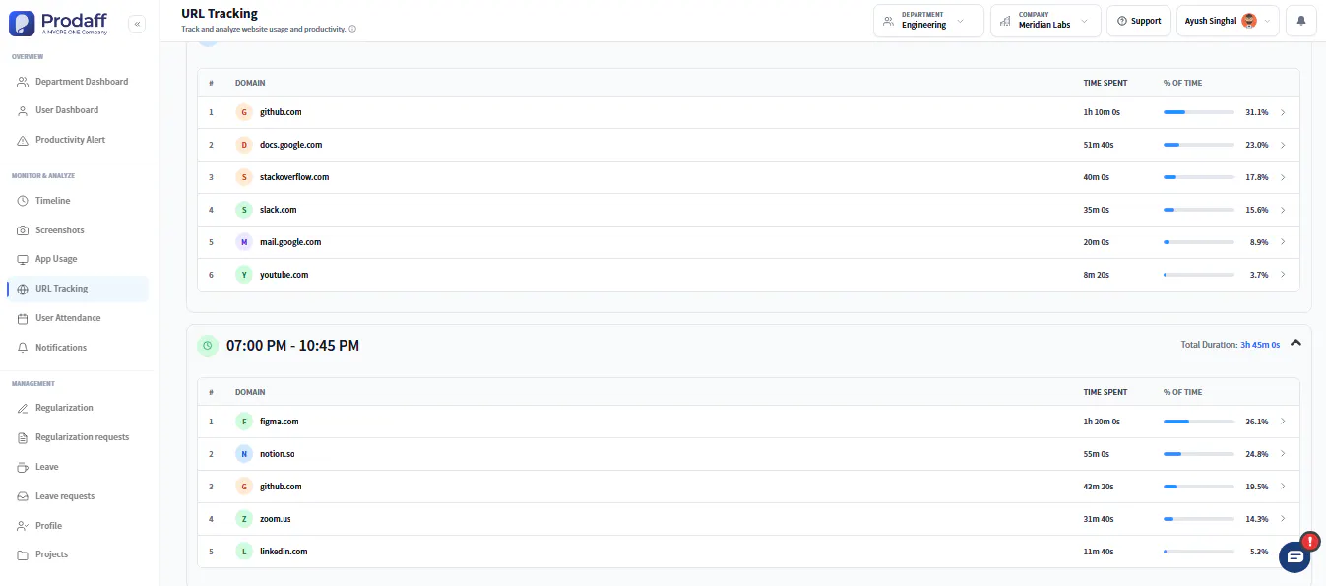Click the Screenshots camera icon in the sidebar
Screen dimensions: 1326x586
(23, 230)
